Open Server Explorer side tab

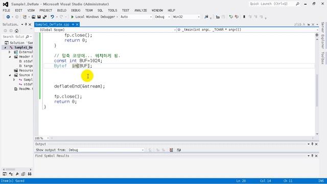click(x=322, y=35)
